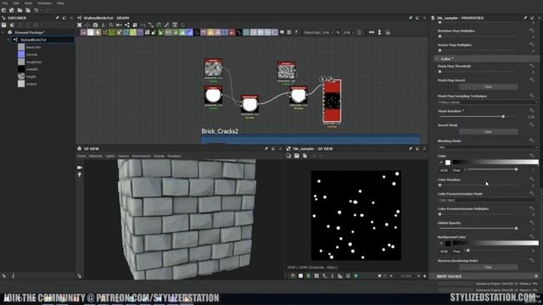Toggle pin on the Explorer panel header
The height and width of the screenshot is (305, 543).
58,18
